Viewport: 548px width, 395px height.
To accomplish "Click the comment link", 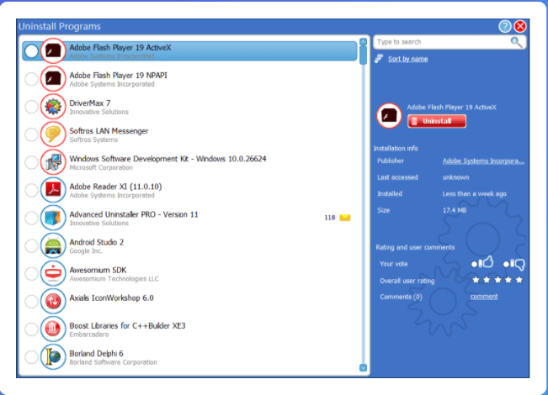I will click(x=484, y=296).
